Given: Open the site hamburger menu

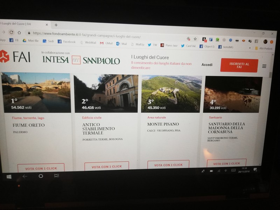Looking at the screenshot, I should [x=264, y=66].
